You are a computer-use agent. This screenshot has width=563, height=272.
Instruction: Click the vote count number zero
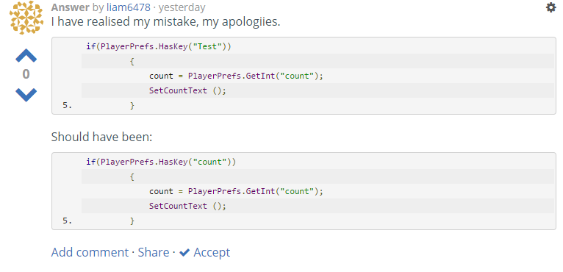click(x=26, y=74)
